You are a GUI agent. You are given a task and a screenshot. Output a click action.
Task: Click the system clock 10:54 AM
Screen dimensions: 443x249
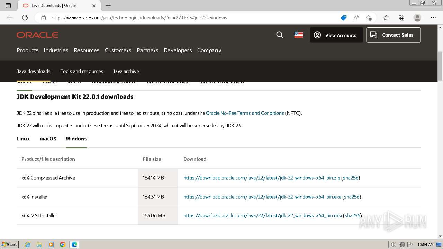click(x=425, y=245)
